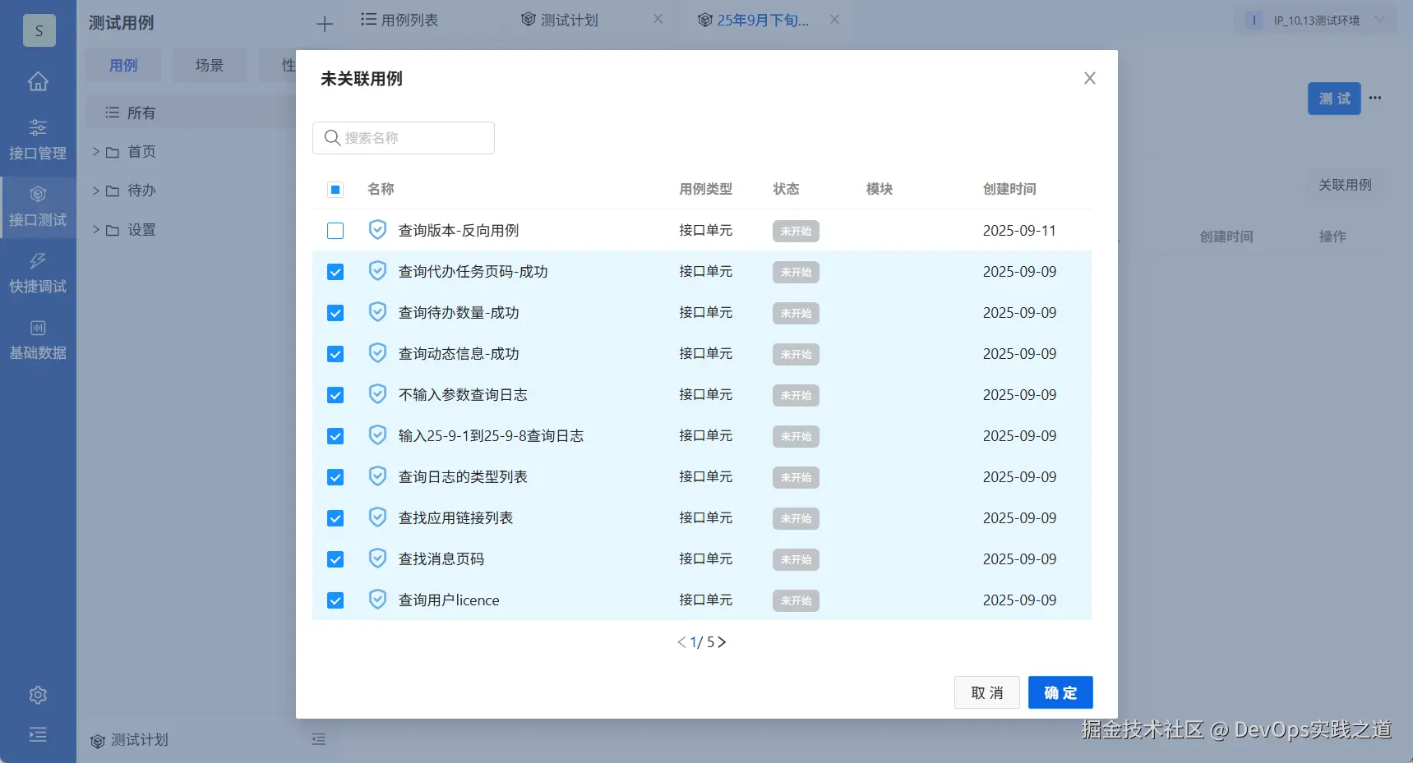This screenshot has width=1413, height=763.
Task: Click shield icon of 查询版本-反向用例
Action: (377, 230)
